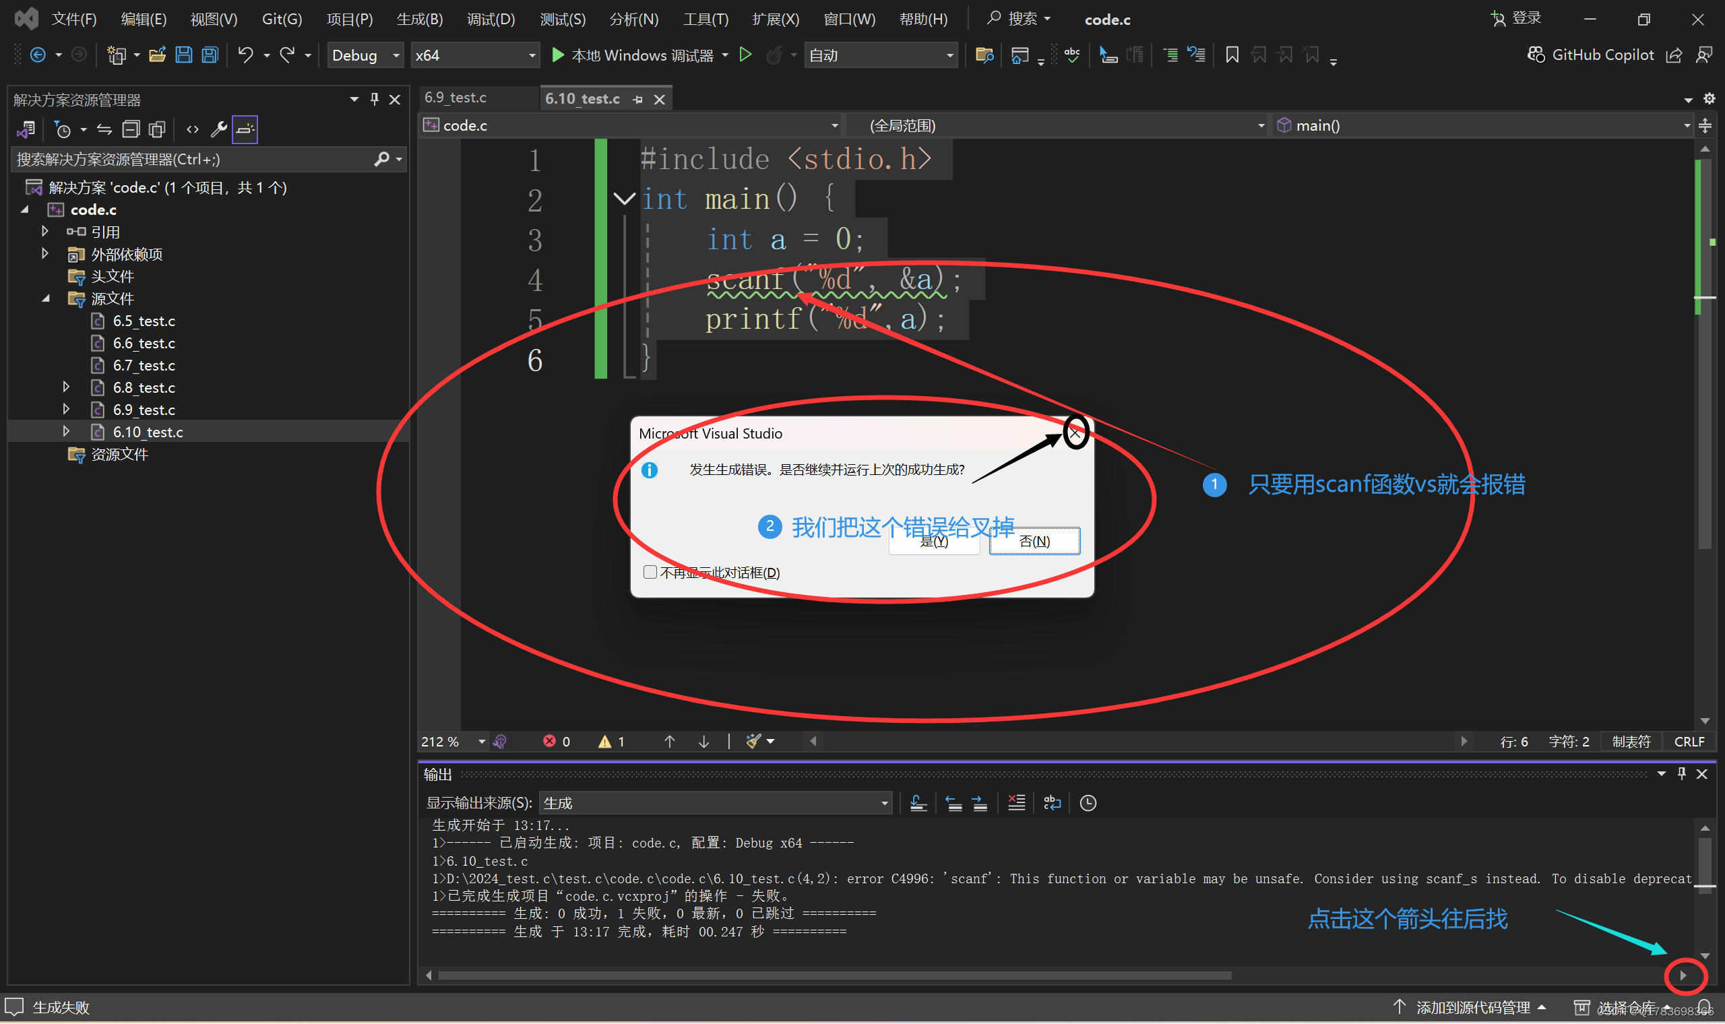Screen dimensions: 1725x1024
Task: Click the GitHub Copilot icon
Action: pos(1536,55)
